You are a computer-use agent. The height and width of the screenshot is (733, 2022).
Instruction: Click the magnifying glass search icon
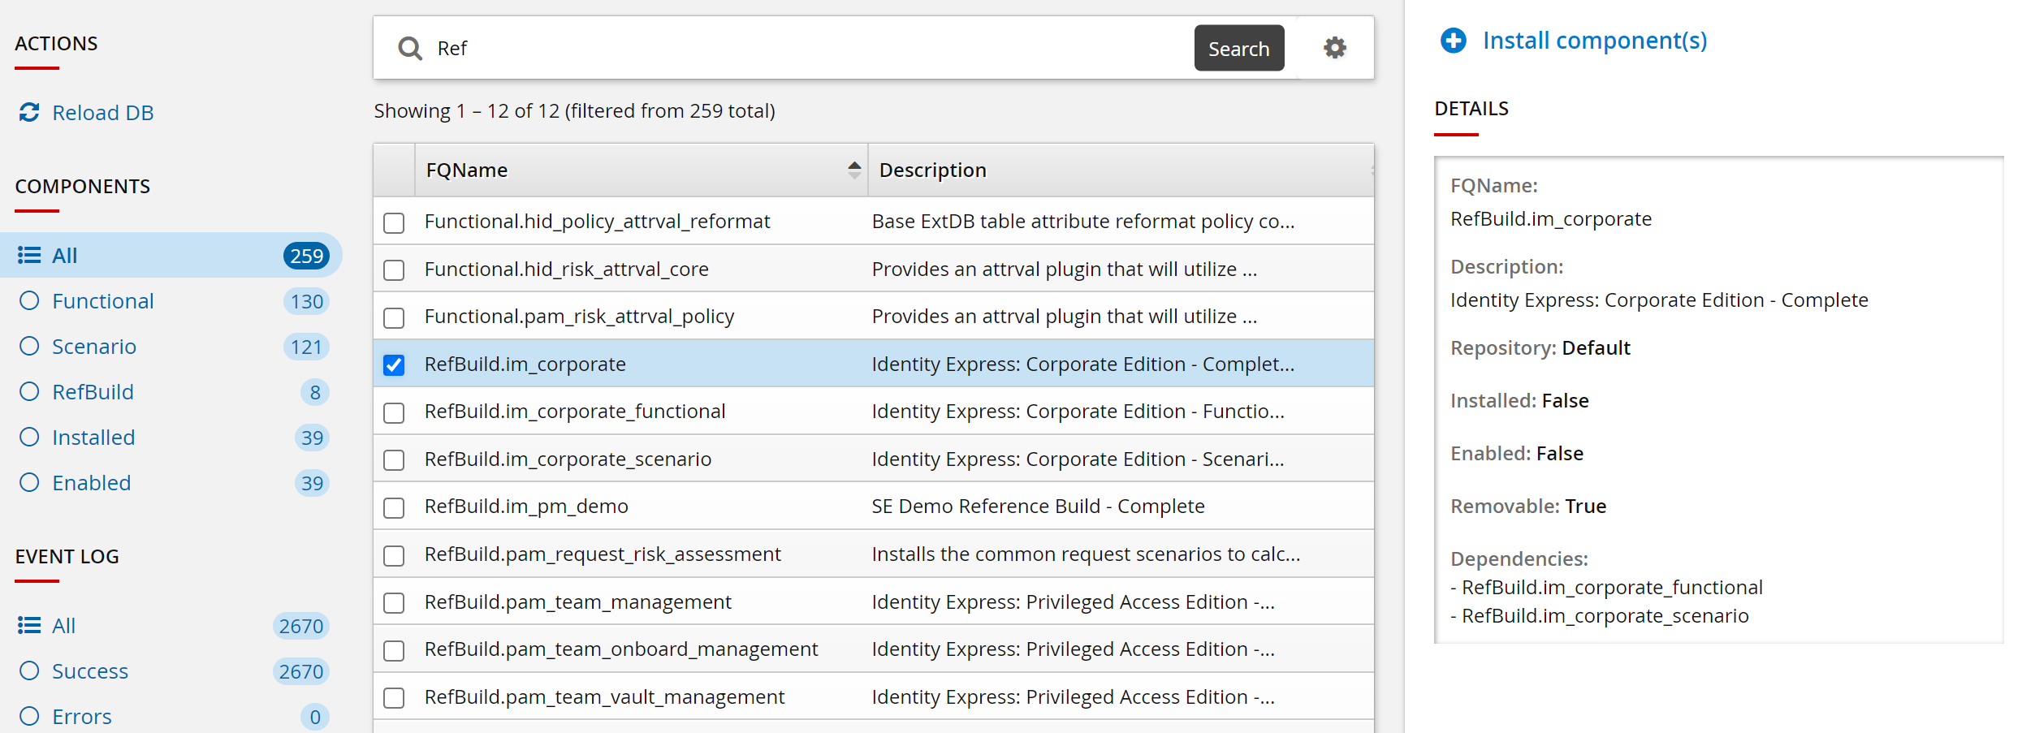(x=410, y=49)
